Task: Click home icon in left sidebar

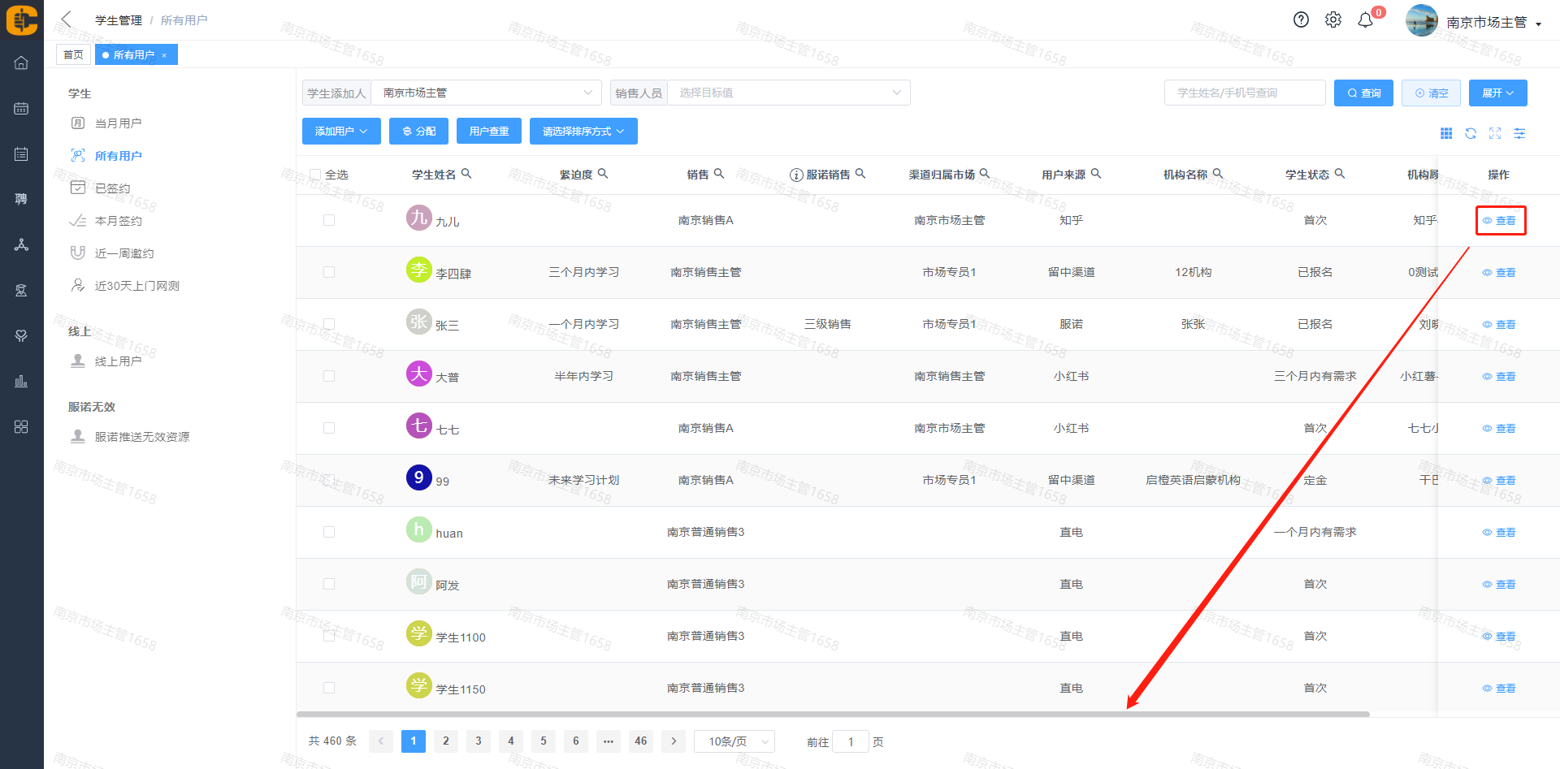Action: pyautogui.click(x=21, y=63)
